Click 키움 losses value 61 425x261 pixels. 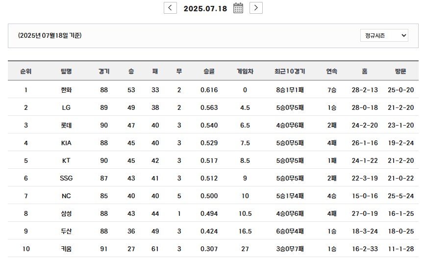point(155,249)
